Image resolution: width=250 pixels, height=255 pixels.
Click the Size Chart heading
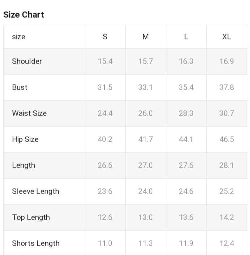pyautogui.click(x=24, y=15)
